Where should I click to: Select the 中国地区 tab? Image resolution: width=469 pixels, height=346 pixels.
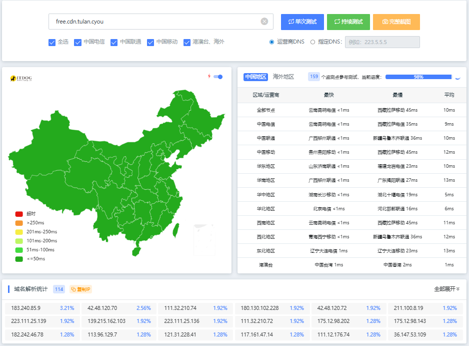point(256,76)
